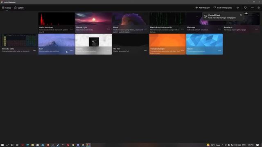This screenshot has height=147, width=262.
Task: Select the Triangles & Light wallpaper thumbnail
Action: pos(167,40)
